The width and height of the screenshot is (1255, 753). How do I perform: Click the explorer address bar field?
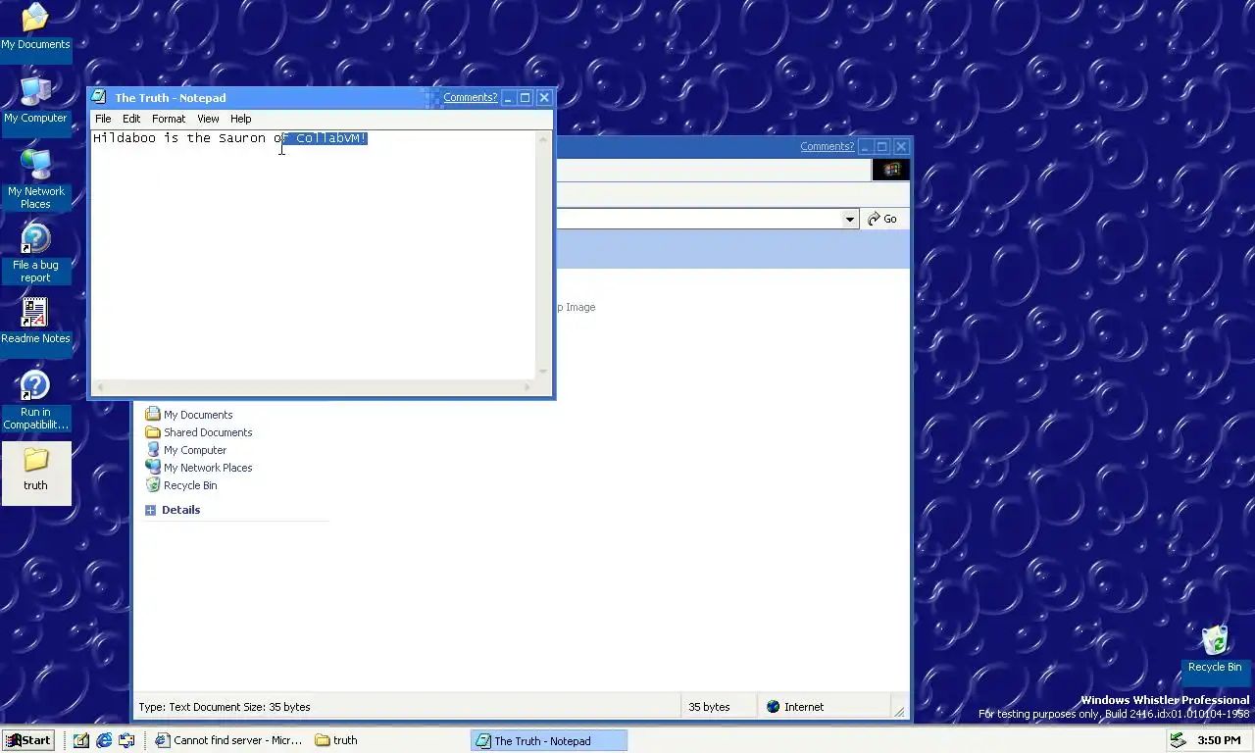[x=698, y=219]
